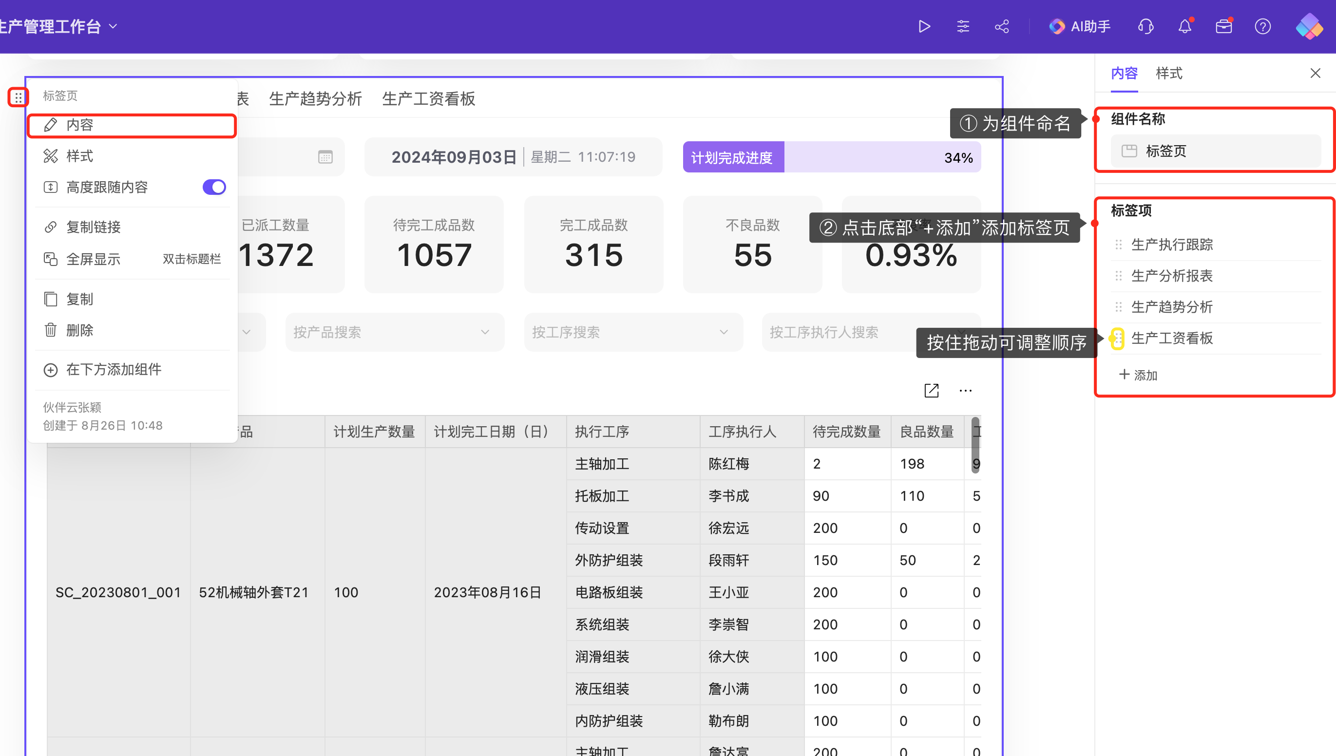Click the 执行工序 column header
Screen dimensions: 1336x756
[633, 432]
